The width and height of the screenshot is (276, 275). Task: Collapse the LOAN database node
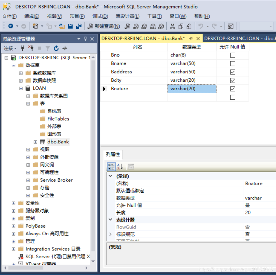pyautogui.click(x=21, y=88)
